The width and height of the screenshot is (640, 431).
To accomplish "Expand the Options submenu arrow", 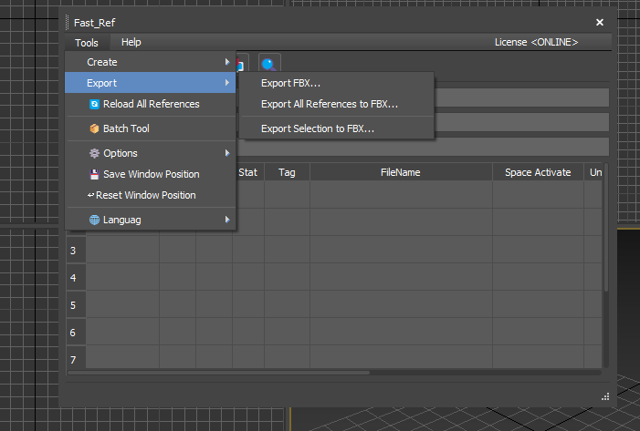I will (x=226, y=153).
